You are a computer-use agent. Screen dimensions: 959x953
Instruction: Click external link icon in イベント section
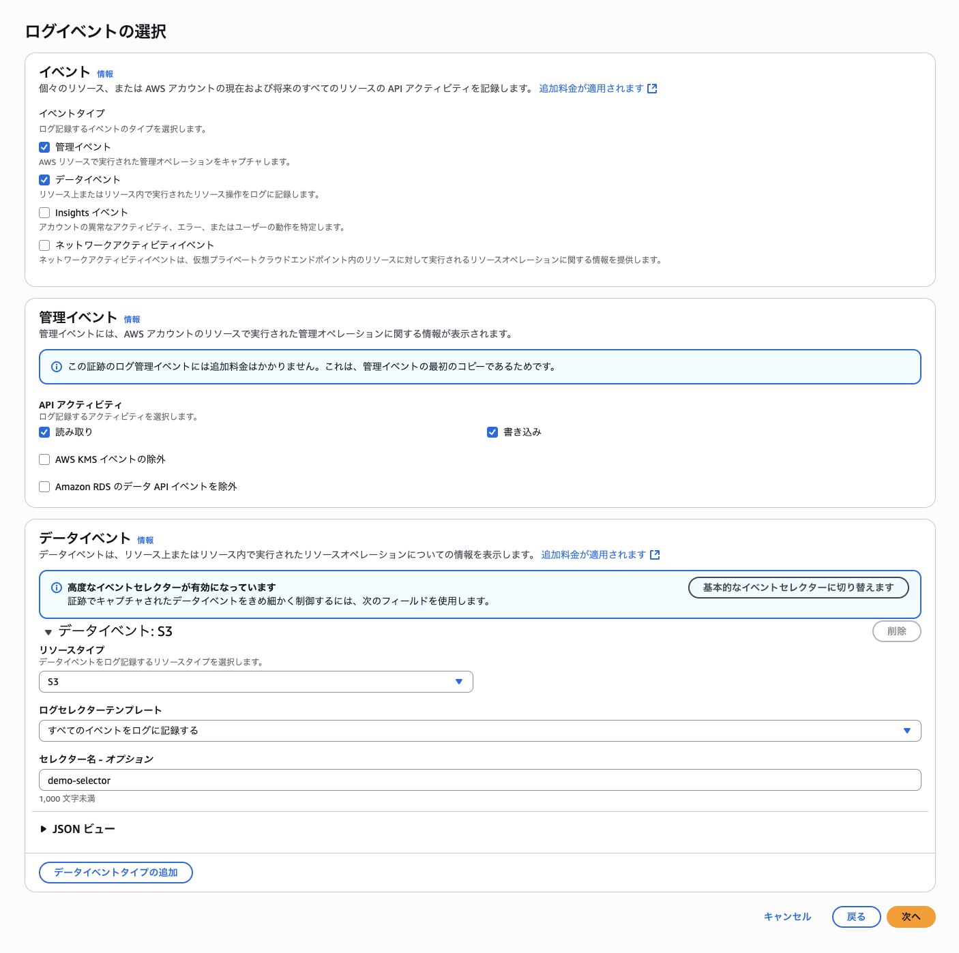652,89
